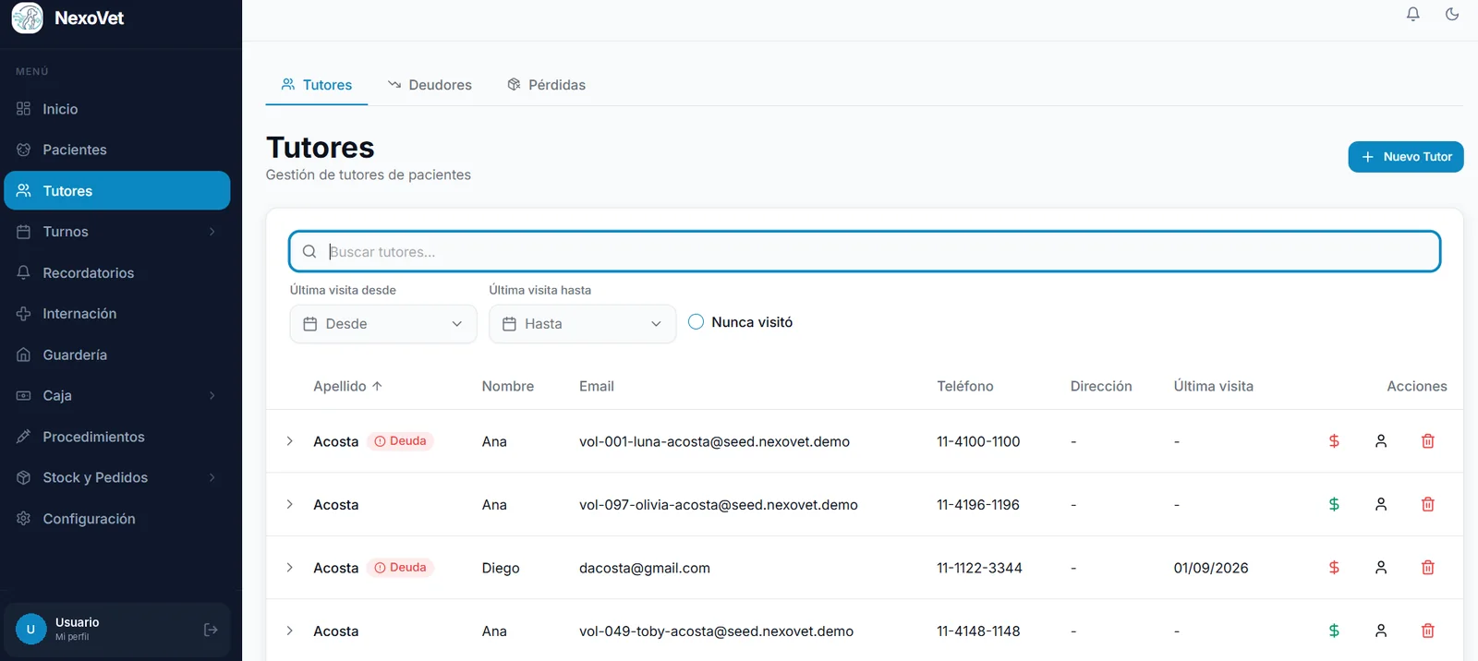The height and width of the screenshot is (661, 1478).
Task: Open Recordatorios in the sidebar
Action: pos(117,272)
